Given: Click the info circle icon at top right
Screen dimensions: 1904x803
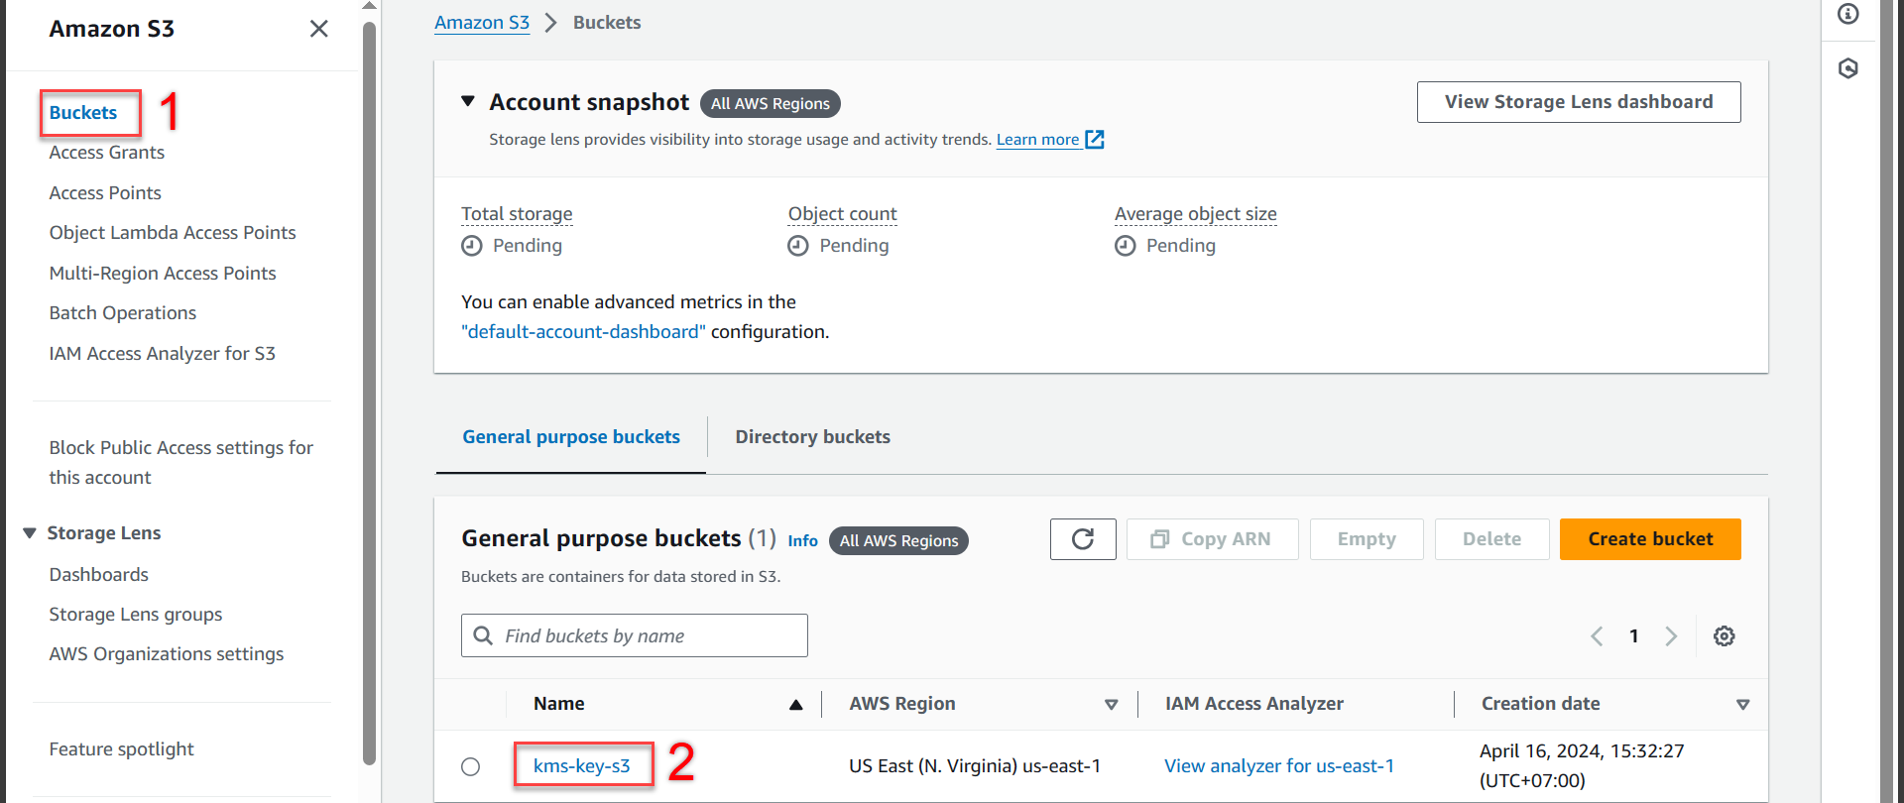Looking at the screenshot, I should pyautogui.click(x=1847, y=14).
